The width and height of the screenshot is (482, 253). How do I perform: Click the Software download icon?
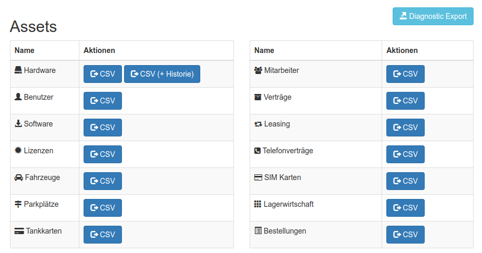18,123
